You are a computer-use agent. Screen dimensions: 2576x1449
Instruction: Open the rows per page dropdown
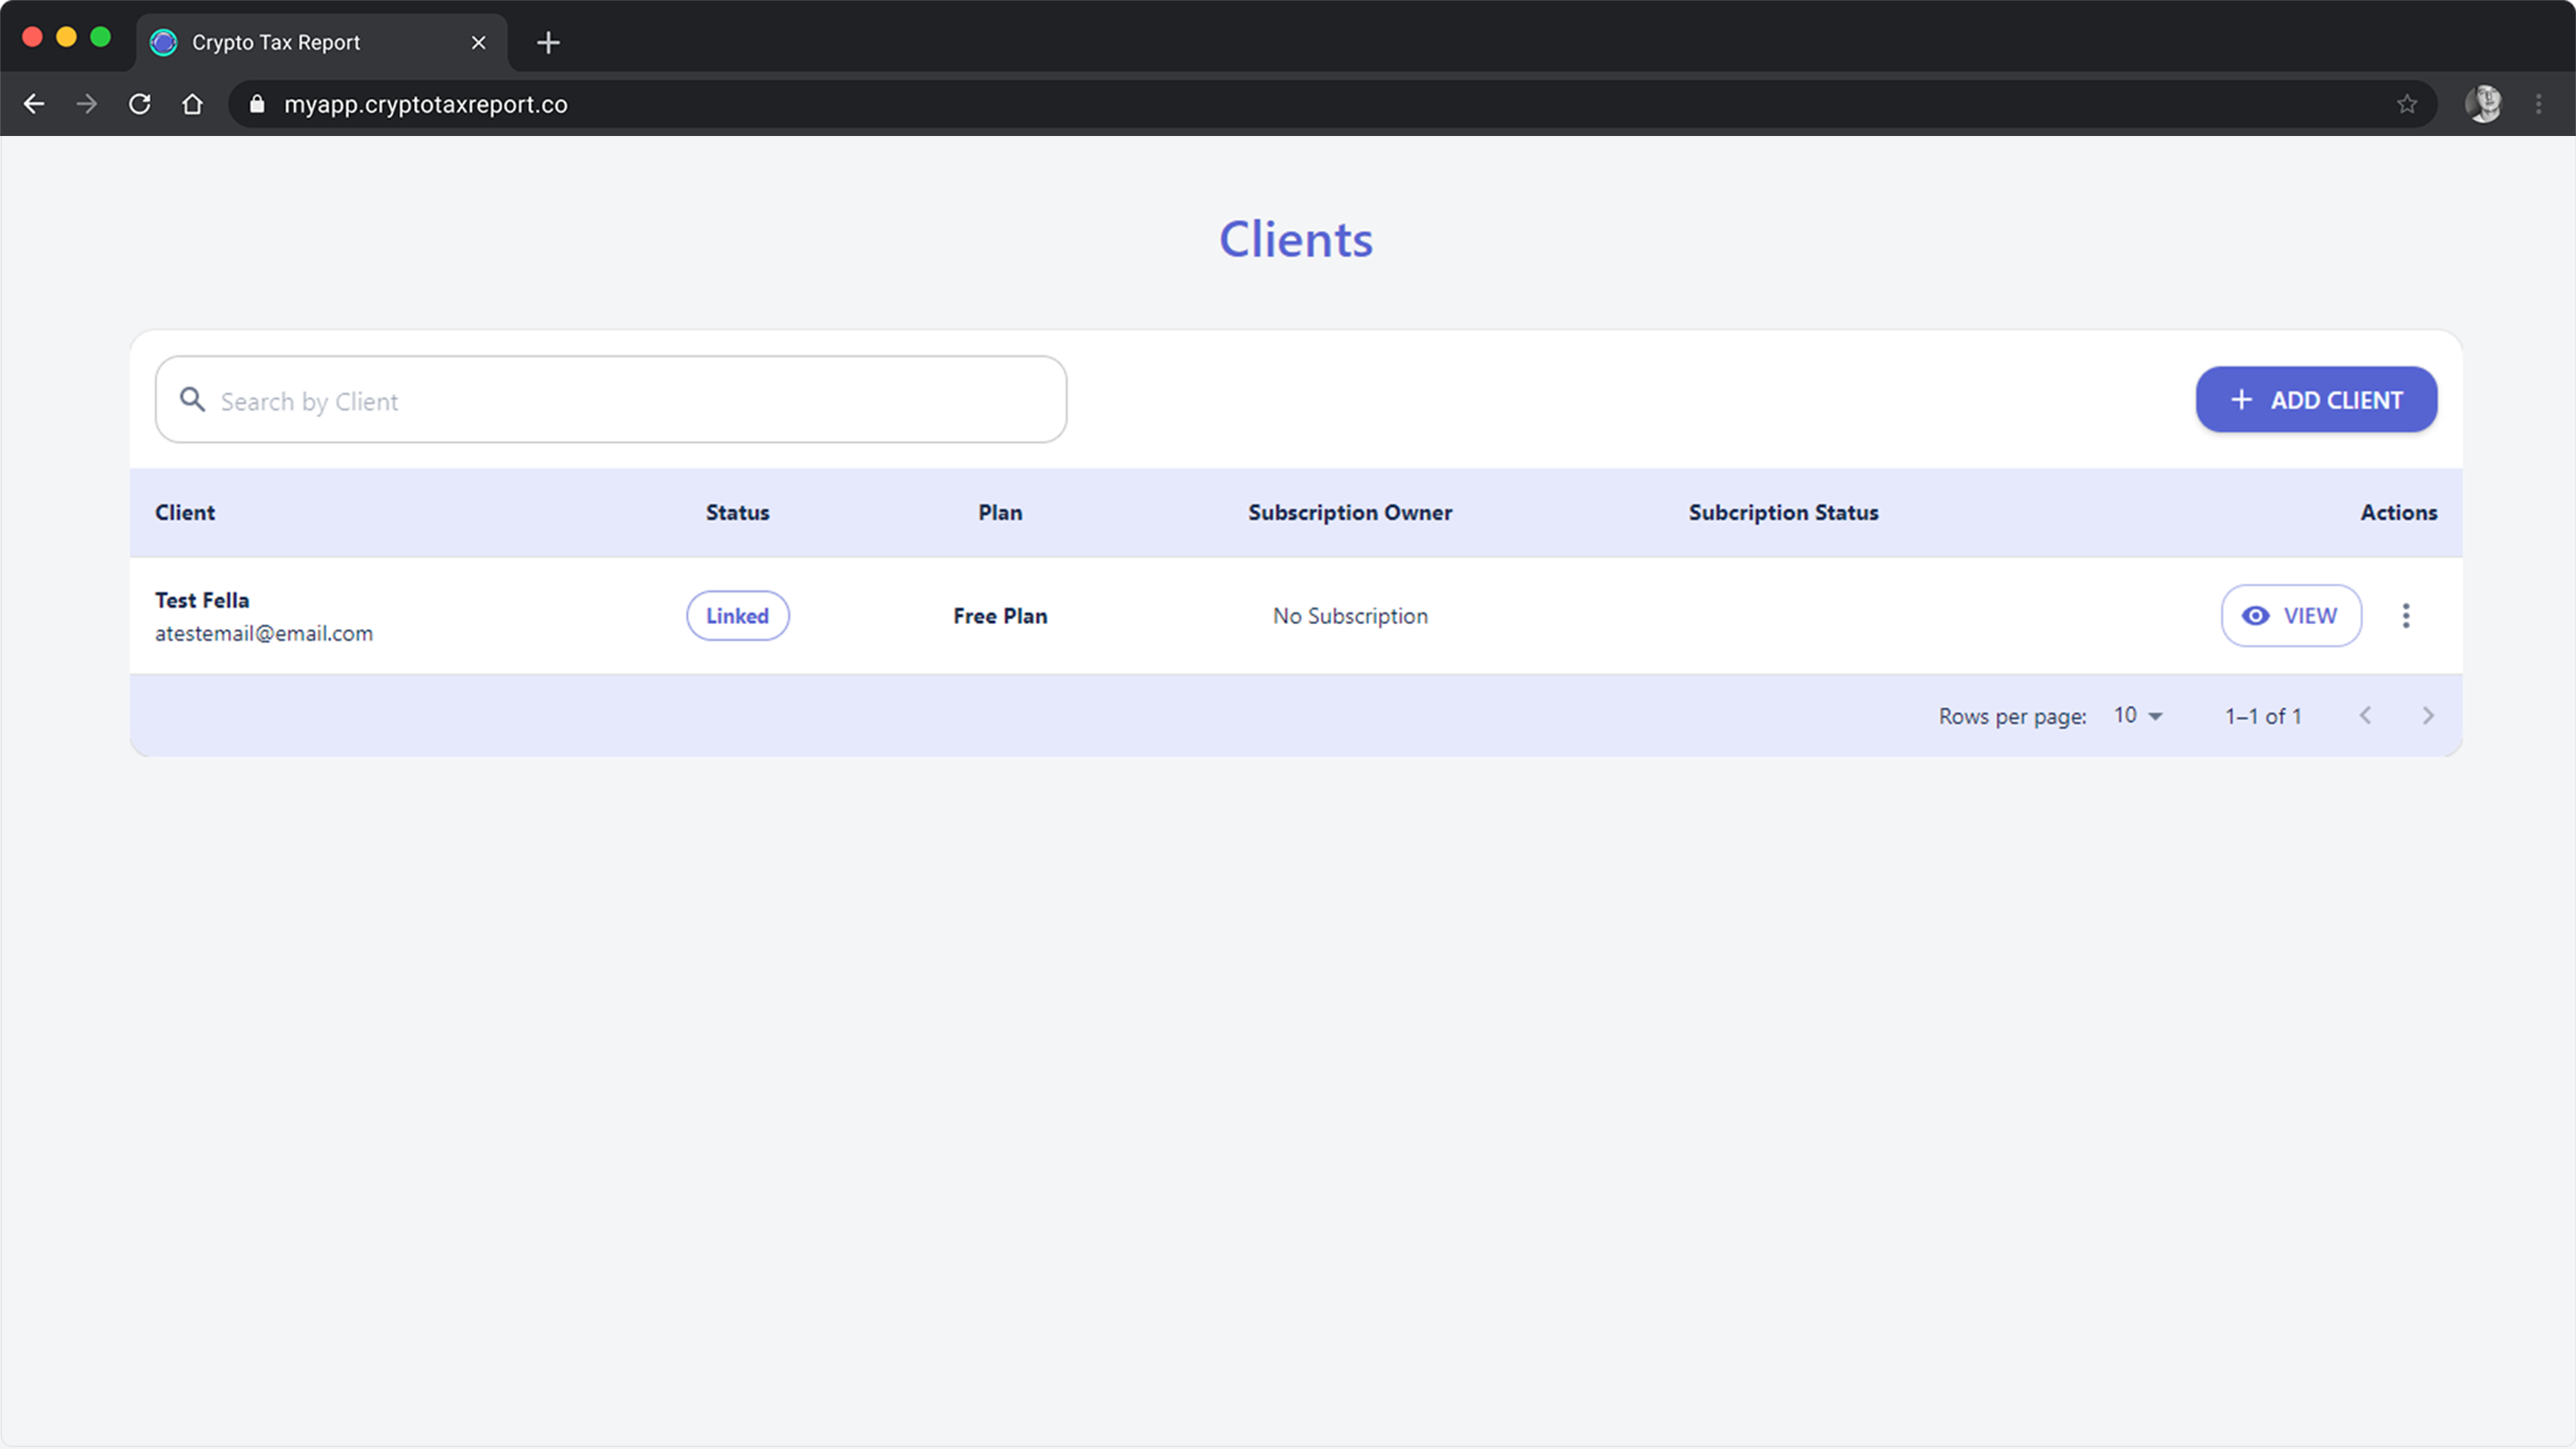pos(2138,716)
